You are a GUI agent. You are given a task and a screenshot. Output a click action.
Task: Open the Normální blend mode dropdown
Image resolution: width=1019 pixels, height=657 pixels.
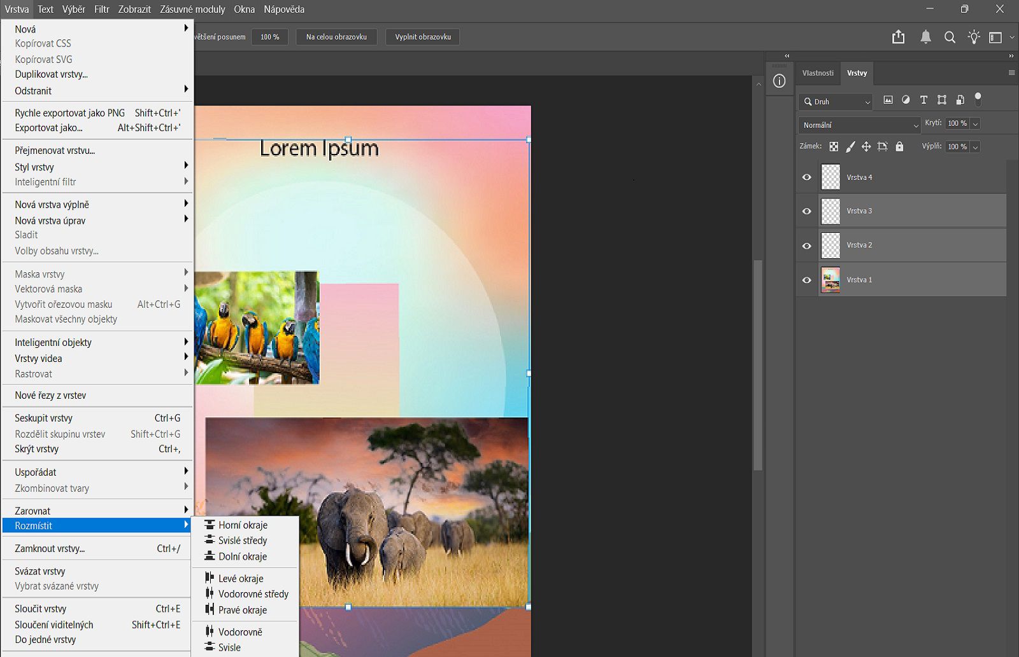(x=859, y=125)
